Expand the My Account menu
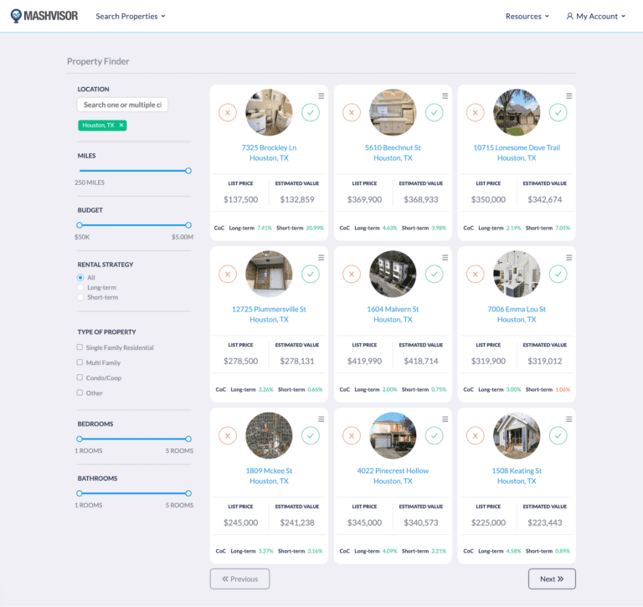This screenshot has height=607, width=643. tap(595, 16)
